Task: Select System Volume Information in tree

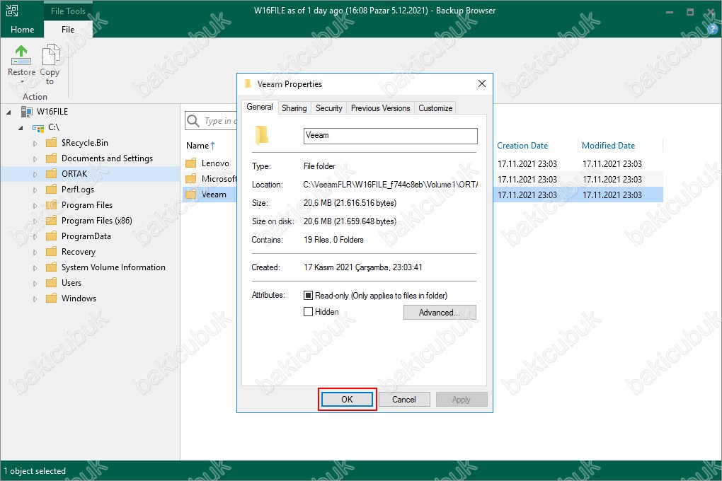Action: pyautogui.click(x=113, y=267)
